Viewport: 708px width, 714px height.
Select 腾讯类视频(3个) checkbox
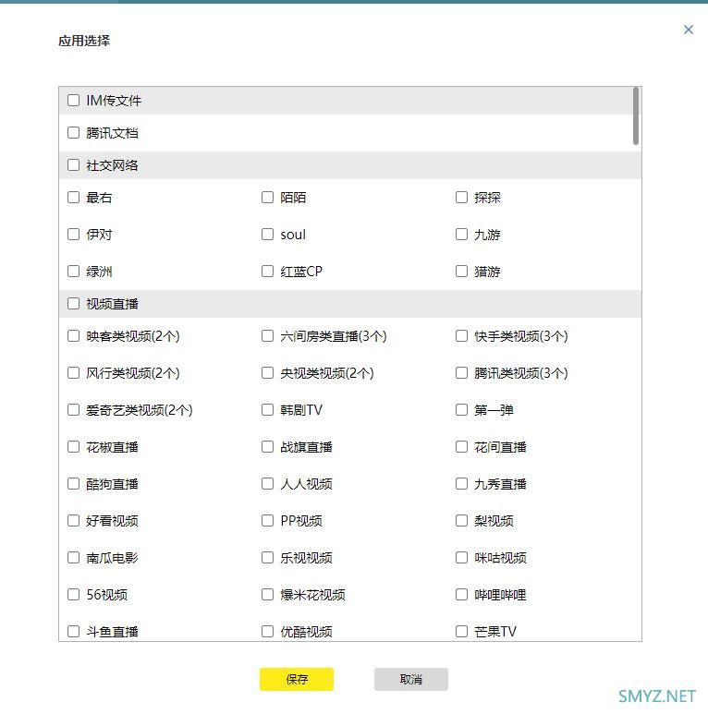coord(461,372)
